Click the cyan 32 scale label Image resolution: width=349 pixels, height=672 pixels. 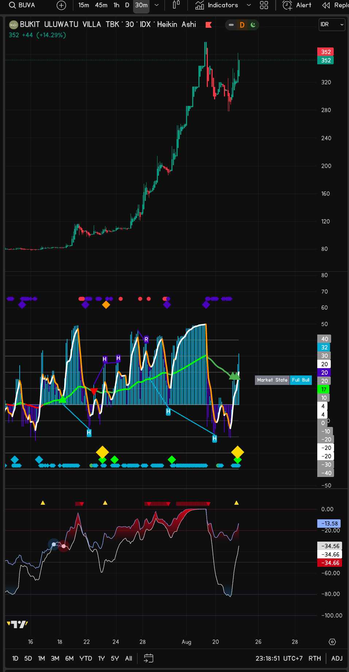(x=324, y=347)
